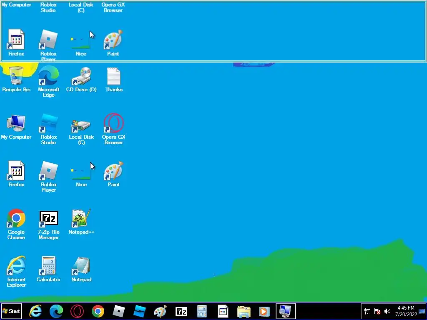The image size is (427, 320).
Task: Launch Google Chrome from the taskbar
Action: coord(98,311)
